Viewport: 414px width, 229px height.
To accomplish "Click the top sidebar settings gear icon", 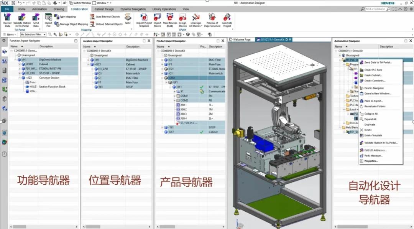I will click(4, 41).
